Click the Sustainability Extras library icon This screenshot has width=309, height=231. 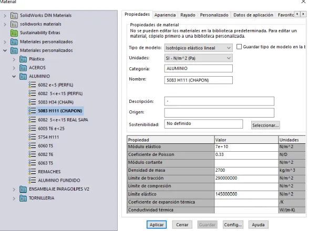coord(14,33)
